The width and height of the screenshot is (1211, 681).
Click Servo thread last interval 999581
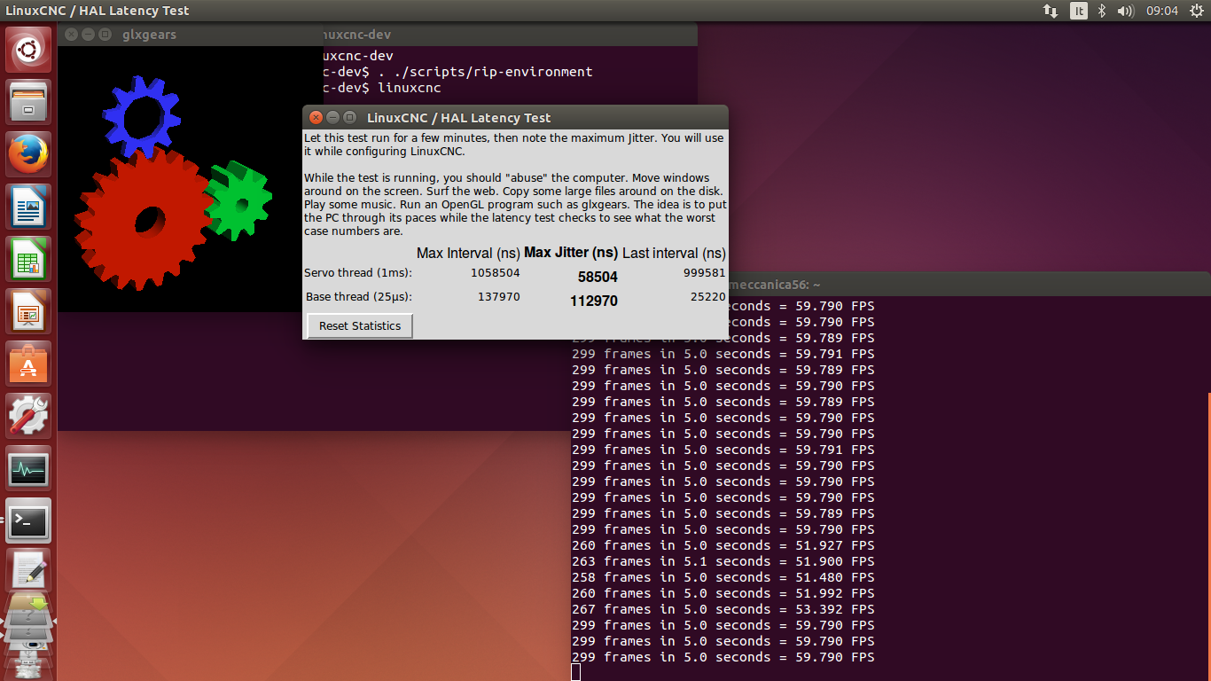[x=705, y=273]
